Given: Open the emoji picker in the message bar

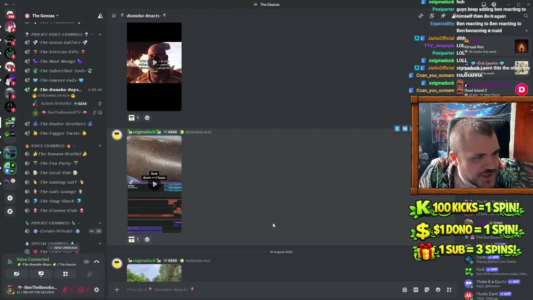Looking at the screenshot, I should click(x=438, y=290).
